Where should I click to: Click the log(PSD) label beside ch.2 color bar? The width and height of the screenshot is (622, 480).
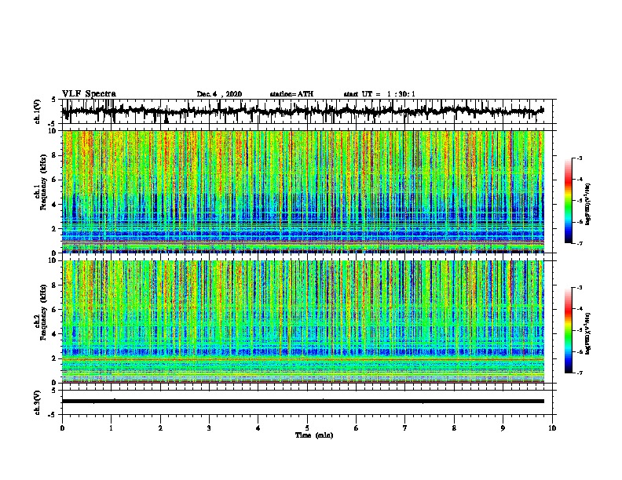tap(588, 333)
